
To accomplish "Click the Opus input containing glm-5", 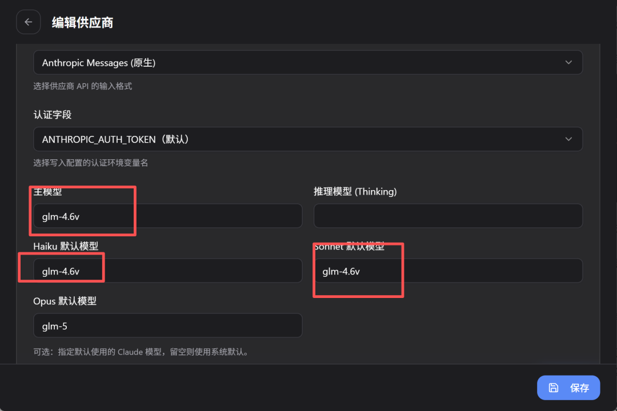I will (167, 325).
